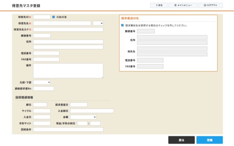Viewport: 234px width, 146px height.
Task: Click the 手形サイト input field
Action: 42,123
